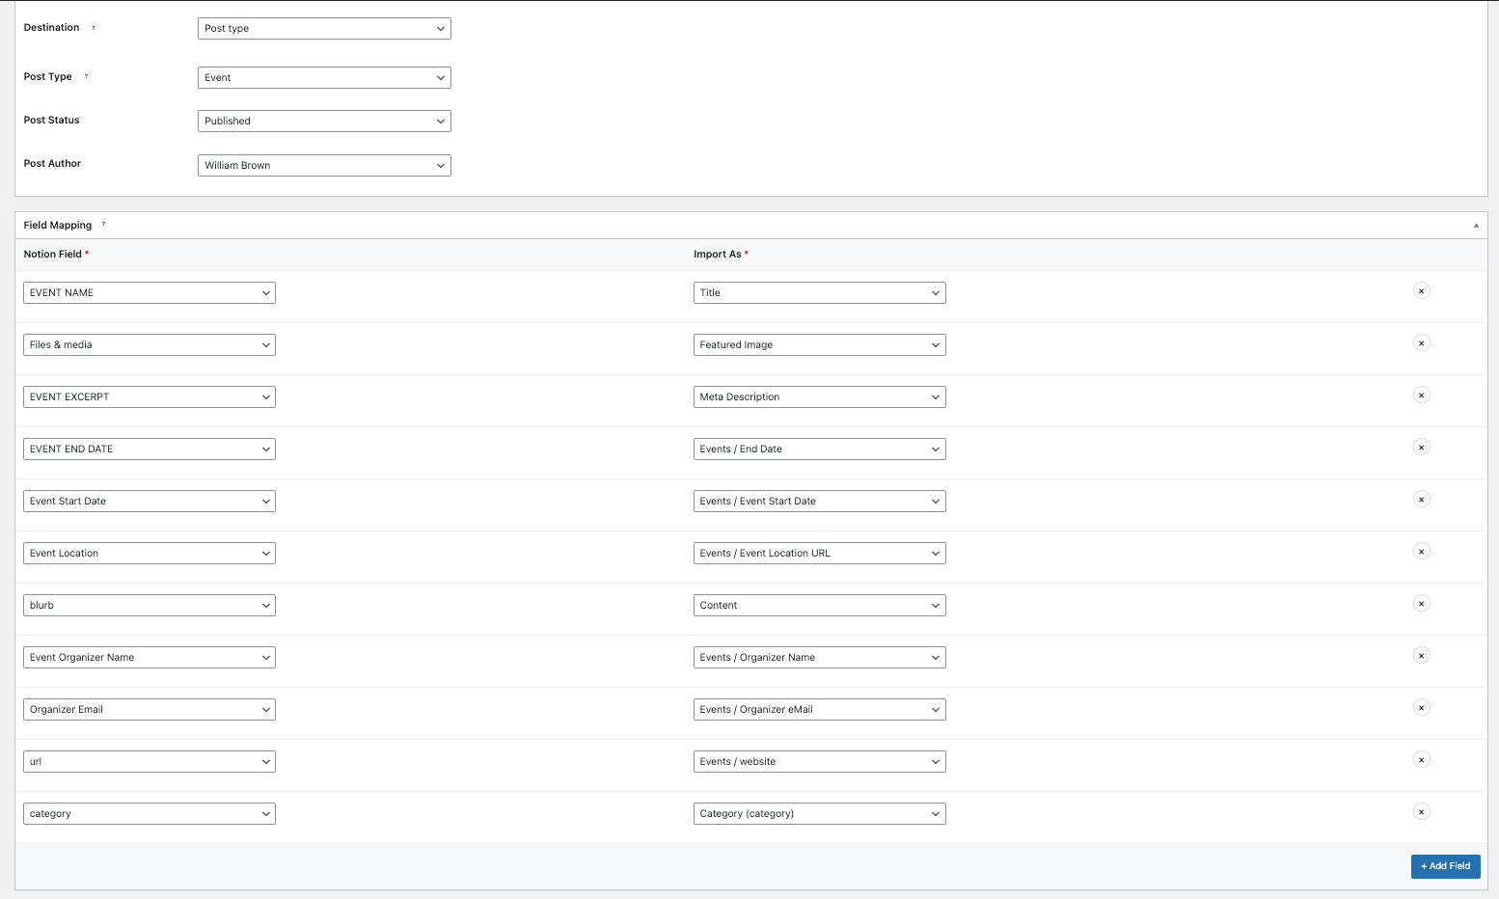
Task: Open the Events / Event Start Date dropdown
Action: (x=820, y=501)
